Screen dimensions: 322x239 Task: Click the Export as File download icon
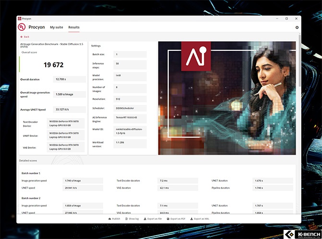(145, 218)
